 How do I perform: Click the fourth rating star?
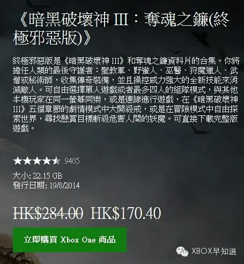tap(47, 161)
